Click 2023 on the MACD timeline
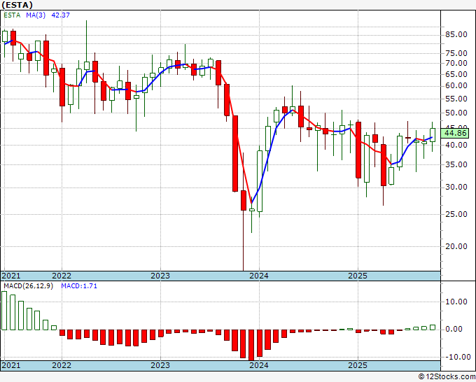This screenshot has height=382, width=476. point(160,365)
